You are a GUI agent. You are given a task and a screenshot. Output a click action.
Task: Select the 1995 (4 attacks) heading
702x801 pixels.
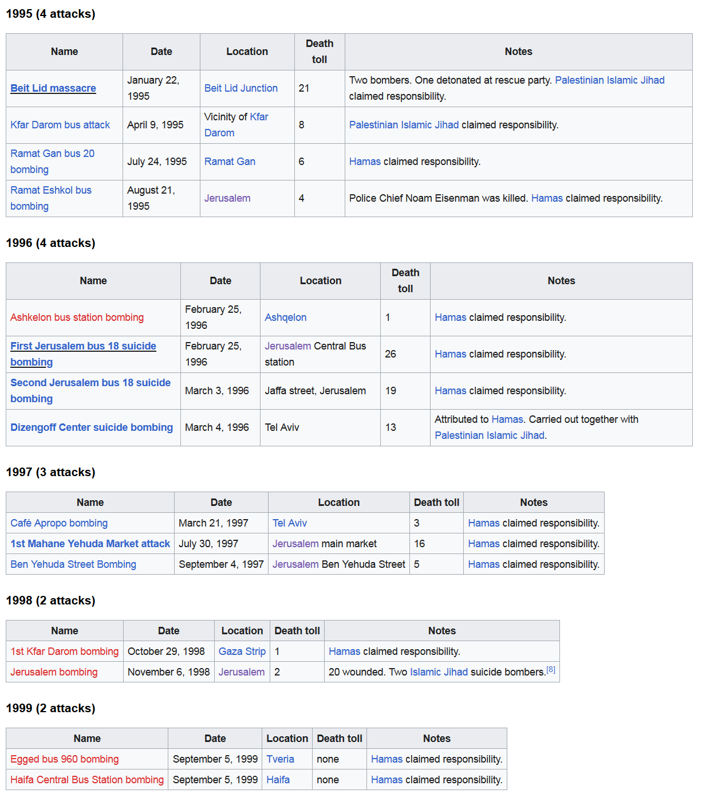[x=50, y=14]
